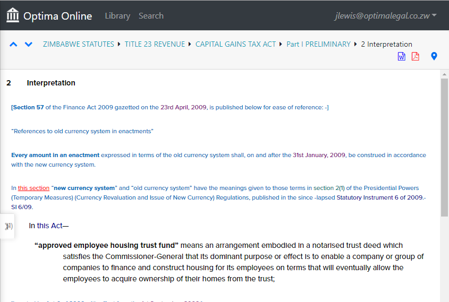Export section as PDF file
The image size is (449, 302).
(416, 57)
